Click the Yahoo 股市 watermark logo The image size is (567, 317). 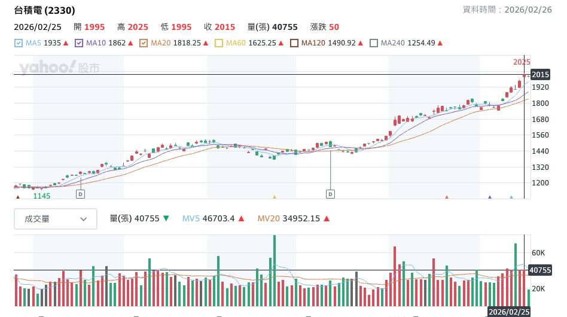[x=59, y=68]
